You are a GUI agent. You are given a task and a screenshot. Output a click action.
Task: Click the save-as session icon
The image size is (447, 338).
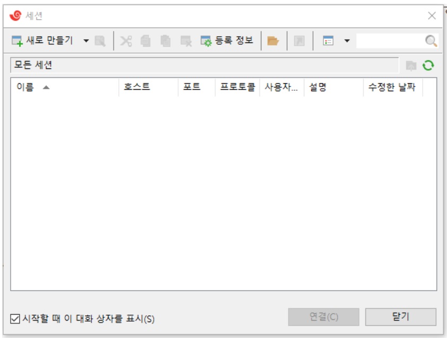click(x=100, y=41)
